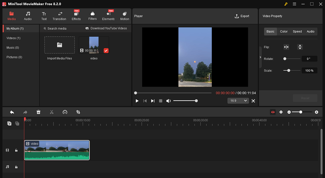Zoom out the timeline with minus

289,112
